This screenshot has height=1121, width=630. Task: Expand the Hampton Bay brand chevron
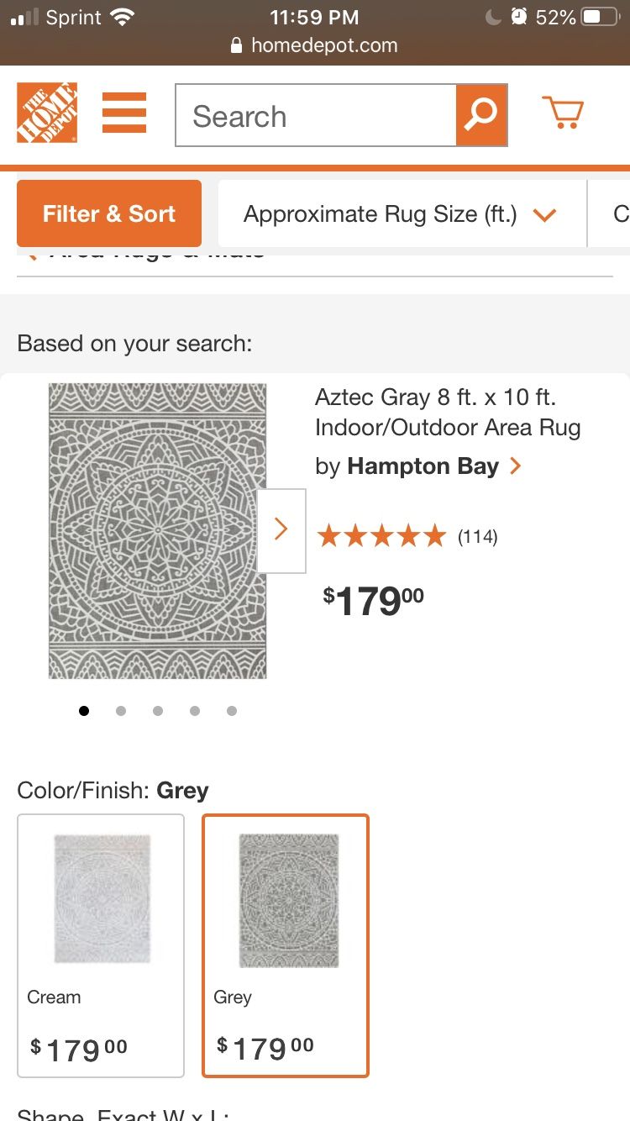[x=516, y=466]
